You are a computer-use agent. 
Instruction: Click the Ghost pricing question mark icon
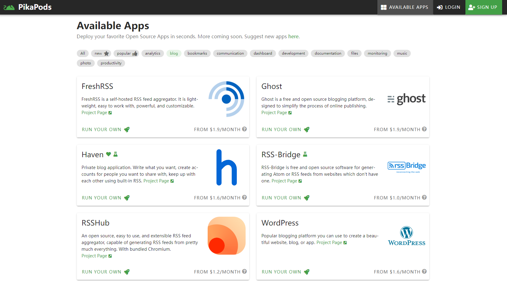coord(424,129)
